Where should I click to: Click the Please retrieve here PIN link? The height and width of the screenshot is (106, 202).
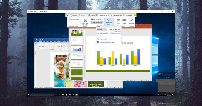tap(116, 33)
